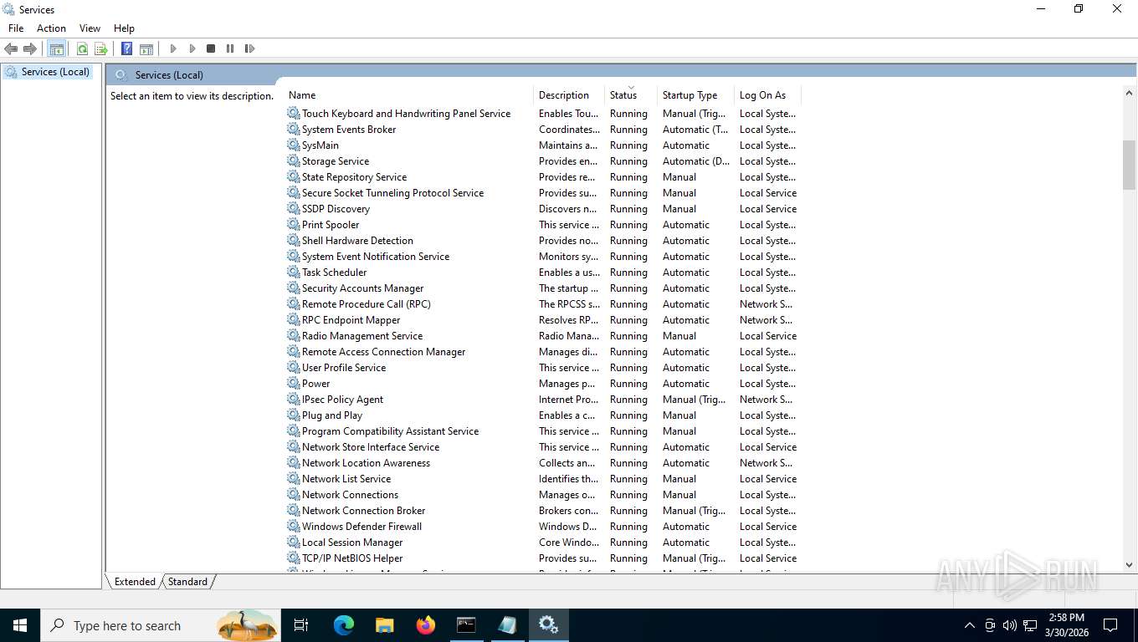The width and height of the screenshot is (1138, 642).
Task: Click the Windows Start button
Action: [20, 625]
